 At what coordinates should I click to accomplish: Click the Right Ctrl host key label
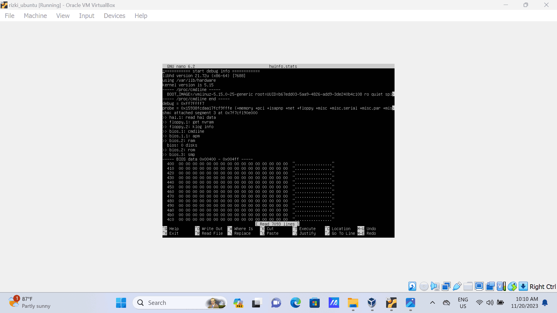pyautogui.click(x=542, y=287)
